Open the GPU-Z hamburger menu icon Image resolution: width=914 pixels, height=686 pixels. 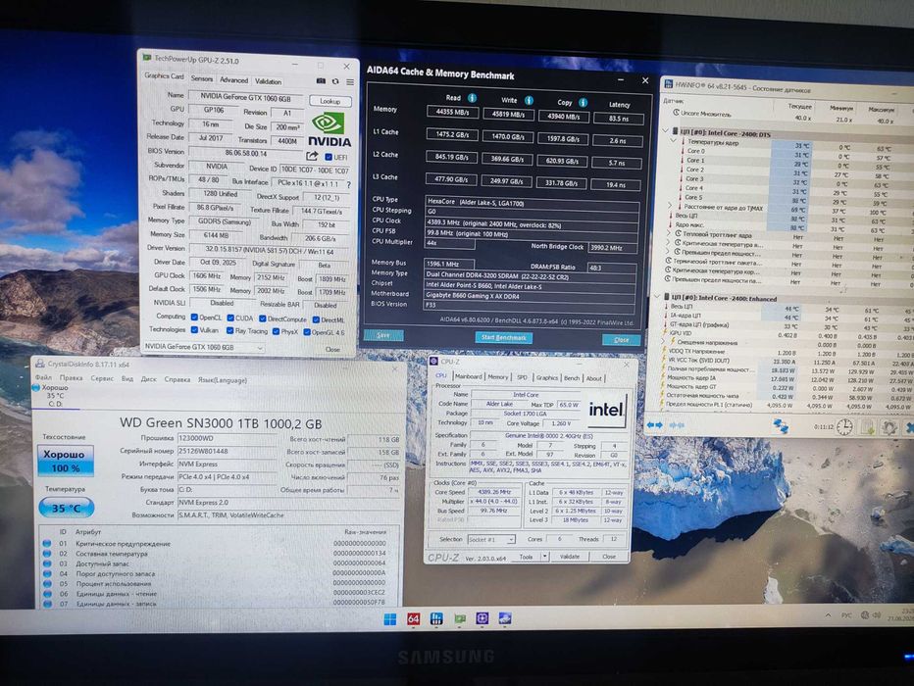pyautogui.click(x=350, y=82)
